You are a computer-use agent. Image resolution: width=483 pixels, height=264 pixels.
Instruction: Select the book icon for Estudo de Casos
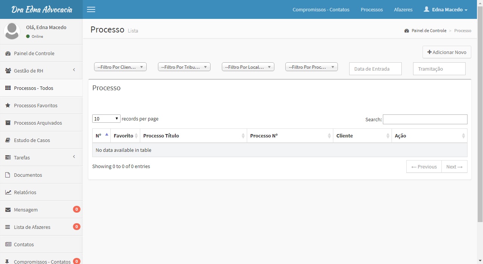pyautogui.click(x=8, y=140)
